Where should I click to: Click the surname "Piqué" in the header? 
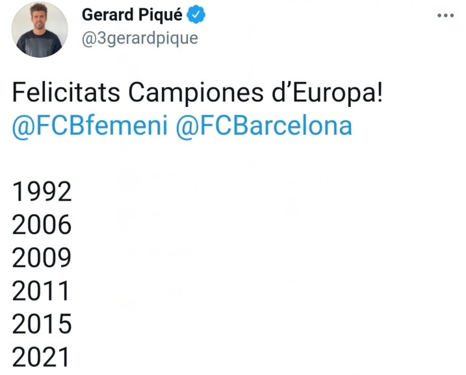[x=162, y=14]
